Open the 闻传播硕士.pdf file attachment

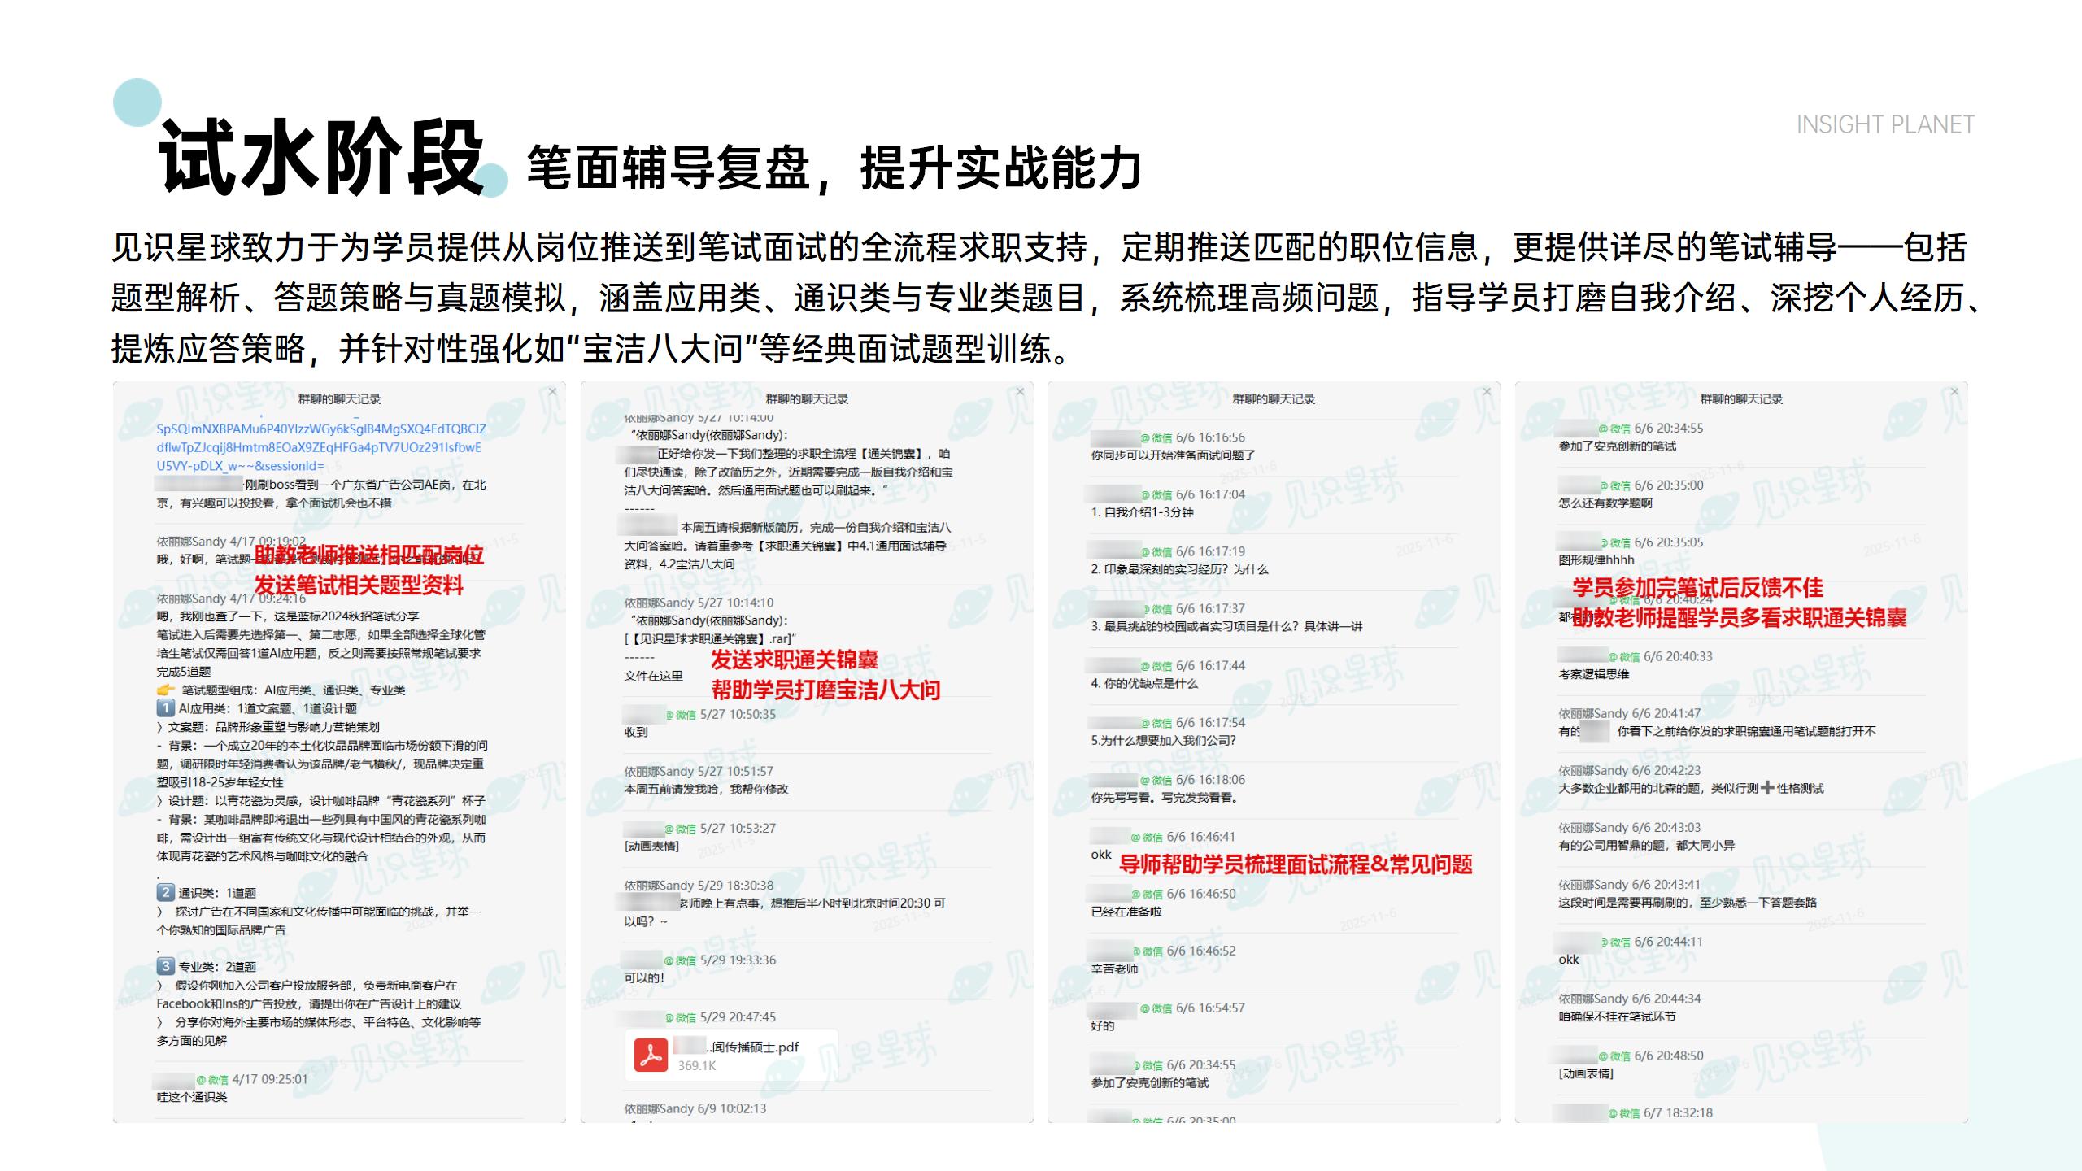coord(753,1047)
